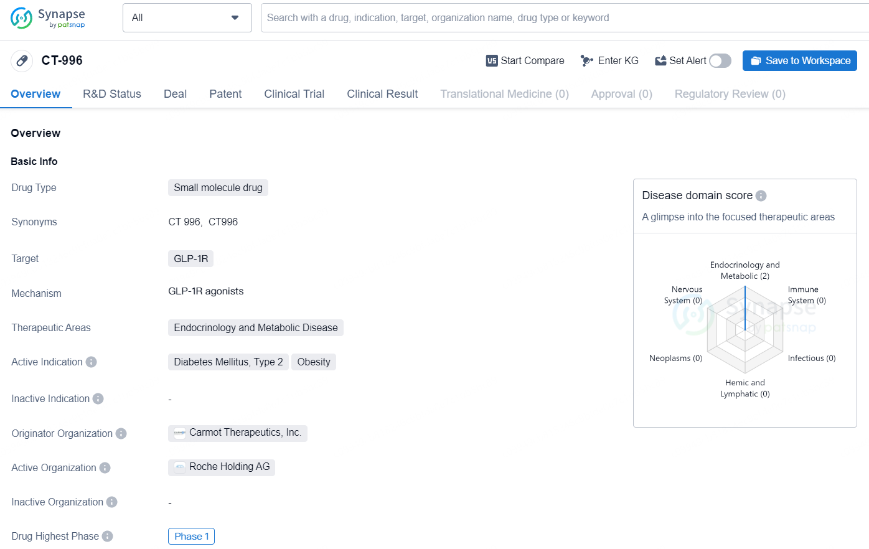The width and height of the screenshot is (869, 549).
Task: Click the Infectious (0) chart label
Action: click(x=812, y=359)
